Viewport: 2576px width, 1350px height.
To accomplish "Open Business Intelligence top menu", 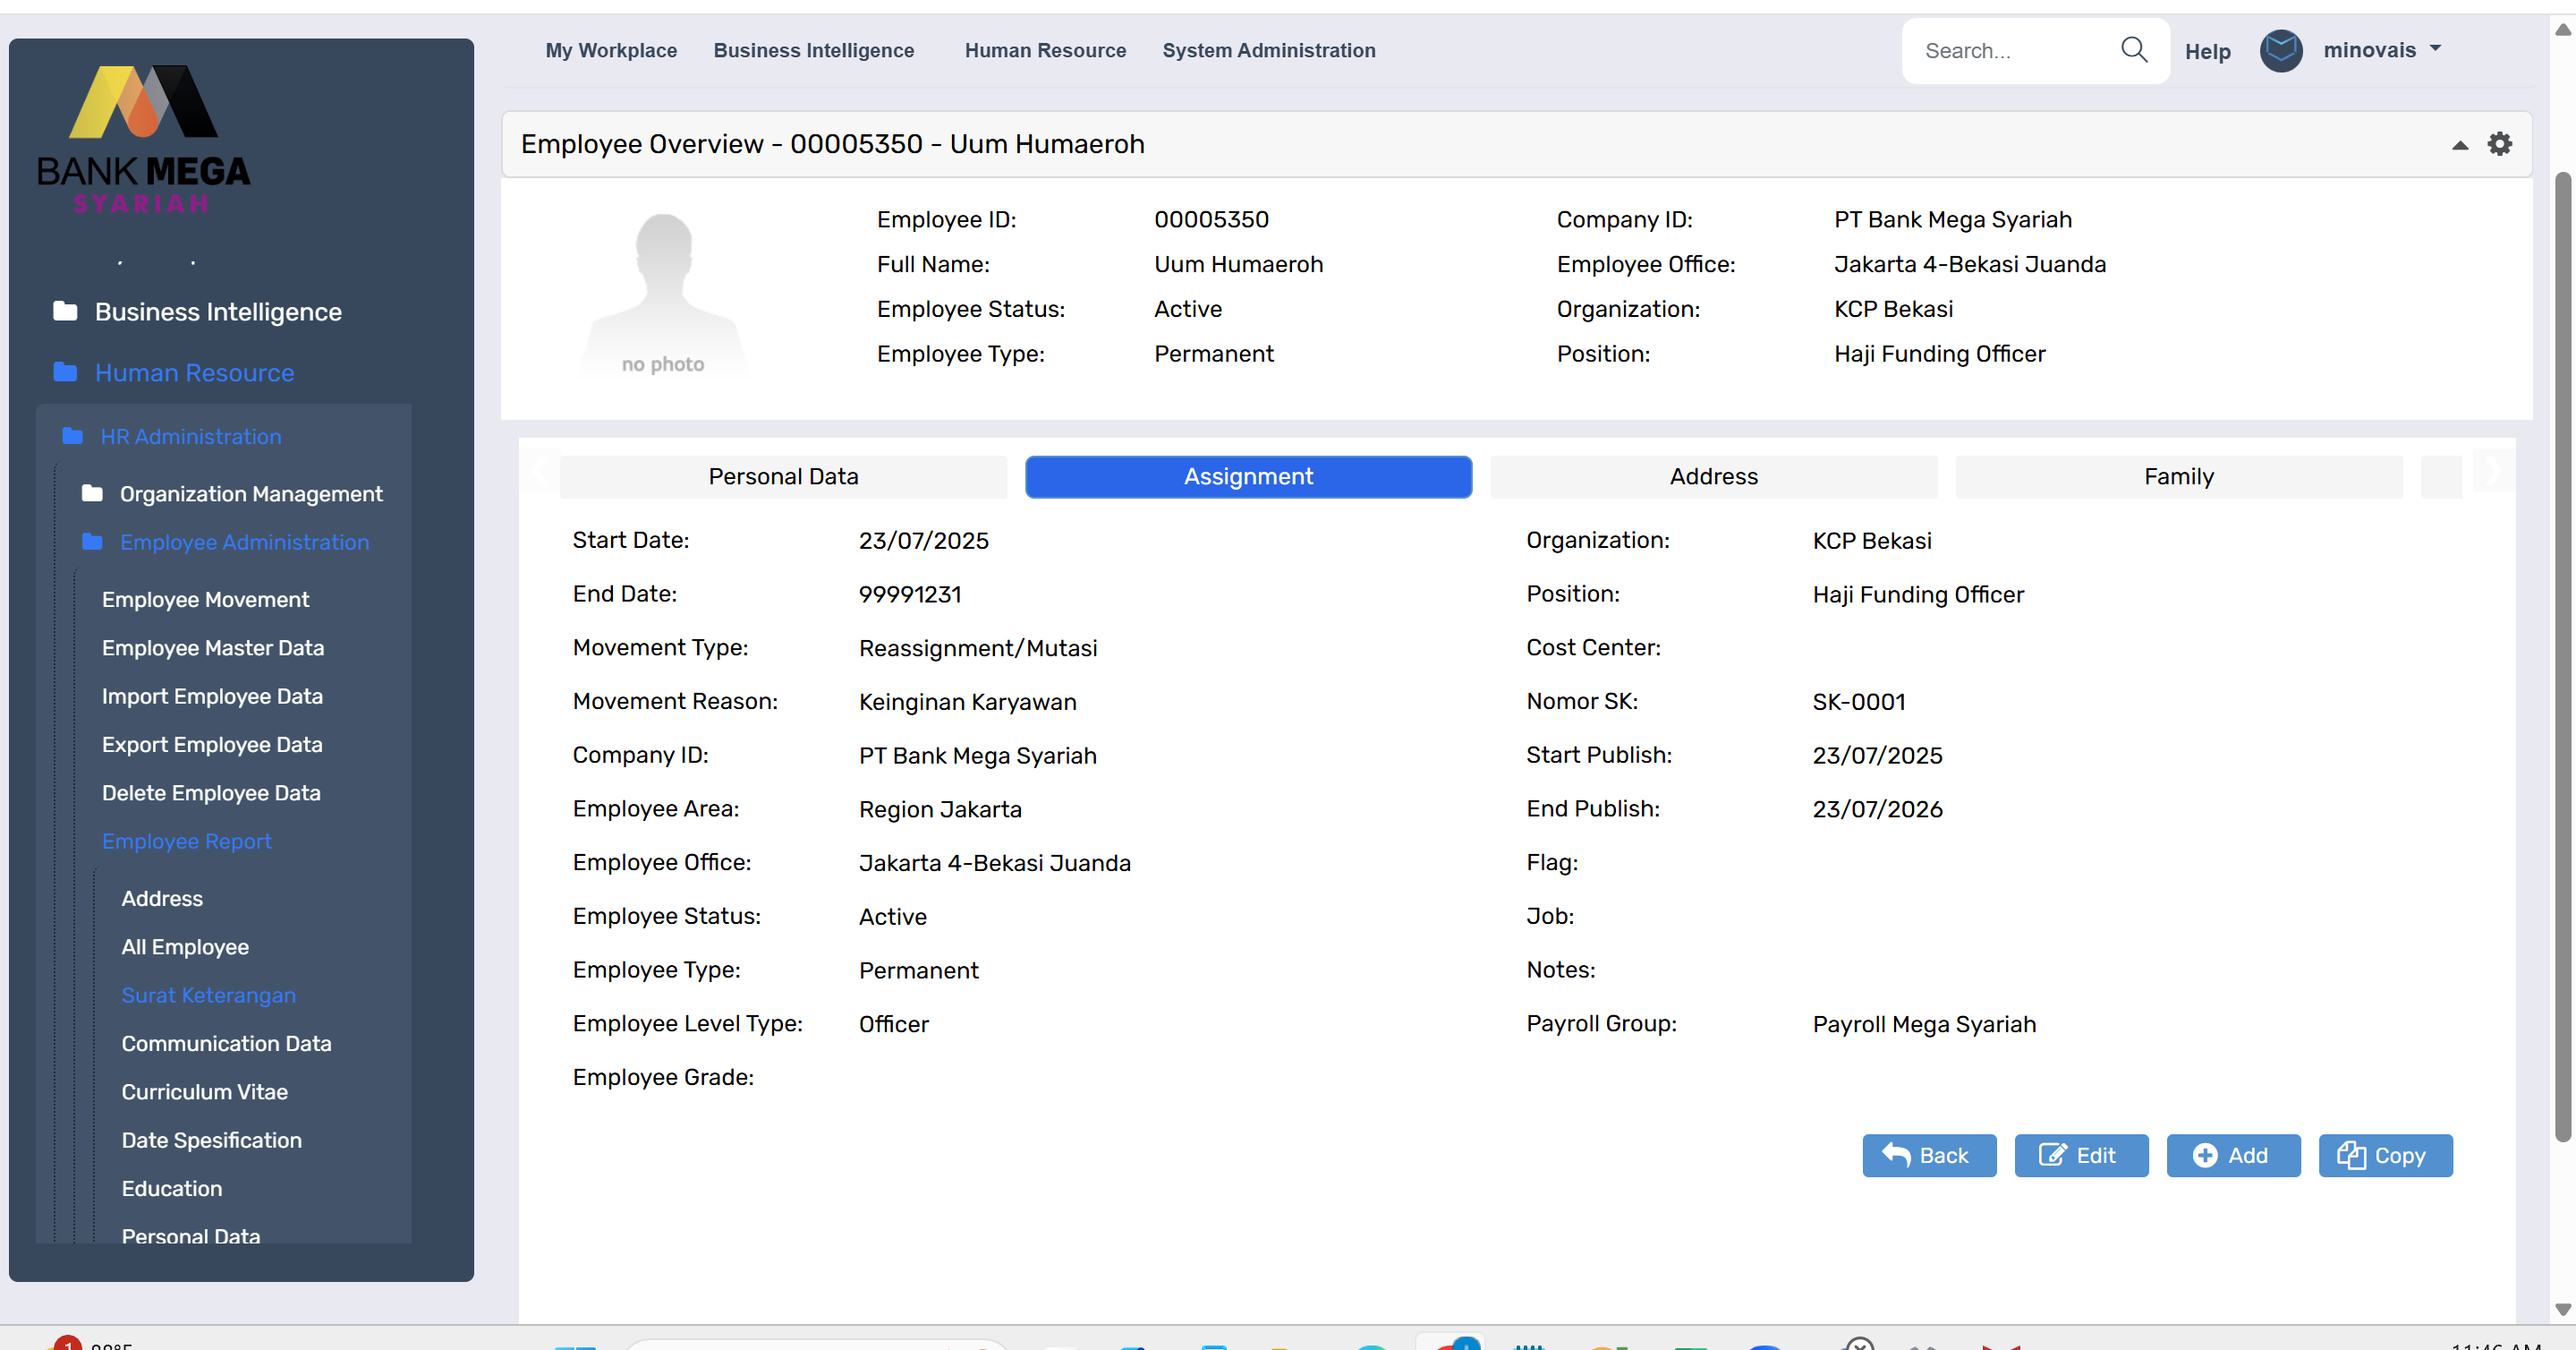I will click(x=814, y=50).
